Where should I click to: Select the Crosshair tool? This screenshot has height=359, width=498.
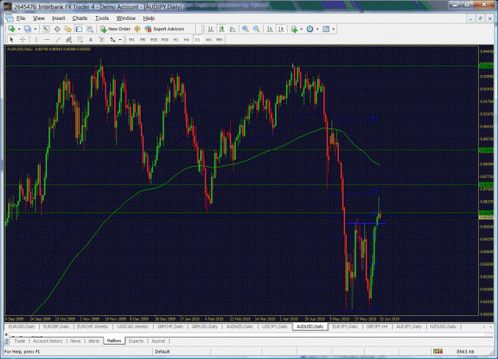tap(23, 39)
